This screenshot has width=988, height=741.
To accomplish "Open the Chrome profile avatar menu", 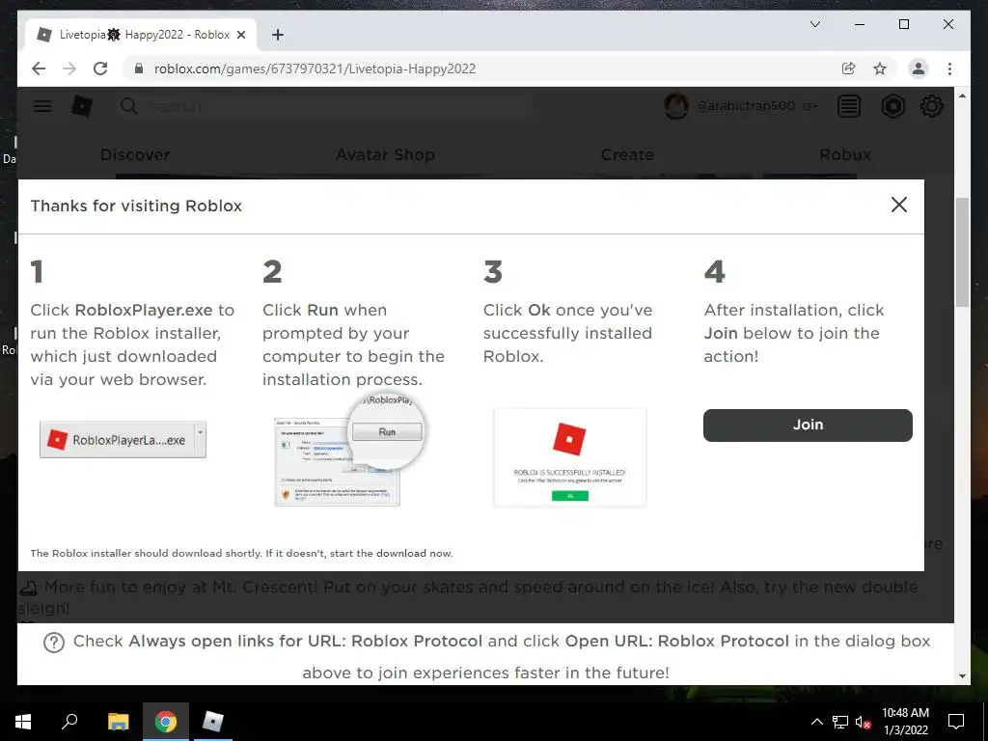I will point(919,69).
